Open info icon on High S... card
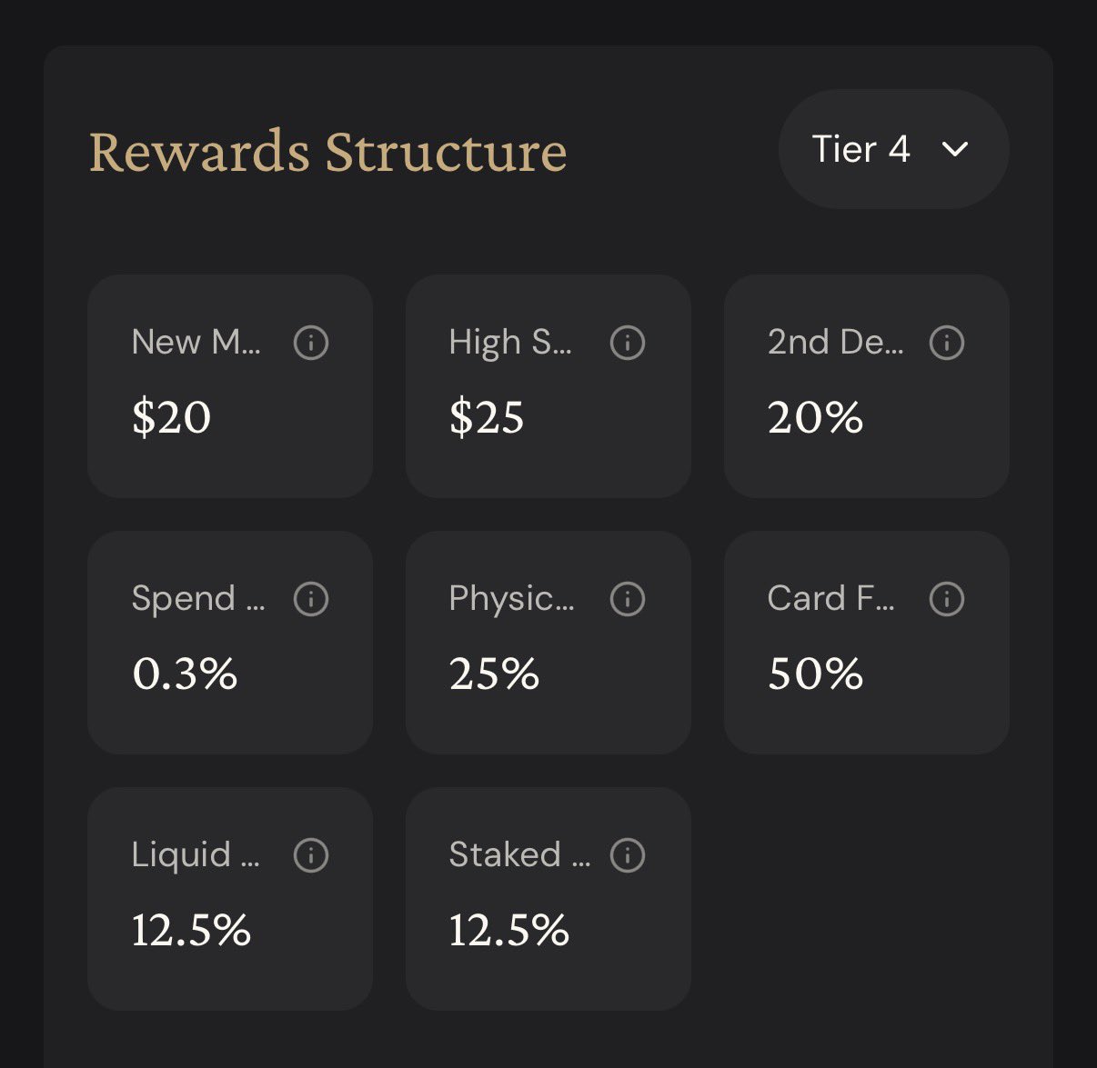1097x1068 pixels. click(x=628, y=343)
